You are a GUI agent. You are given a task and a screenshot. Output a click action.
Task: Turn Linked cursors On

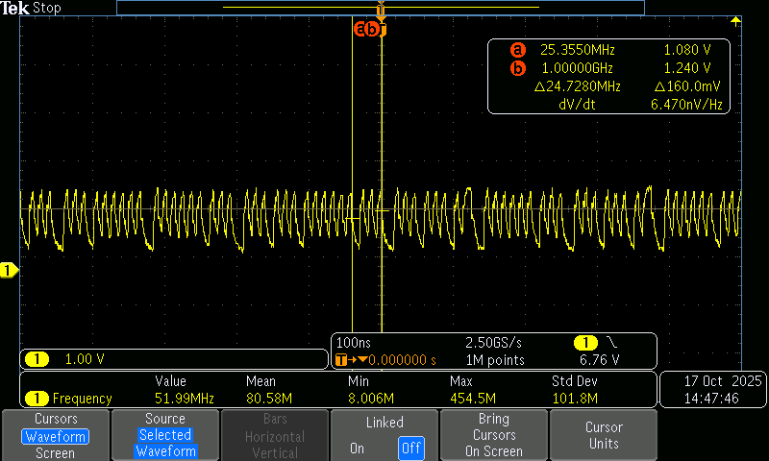[x=357, y=449]
